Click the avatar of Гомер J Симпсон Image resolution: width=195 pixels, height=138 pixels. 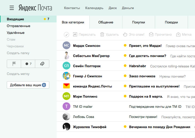coord(66,76)
